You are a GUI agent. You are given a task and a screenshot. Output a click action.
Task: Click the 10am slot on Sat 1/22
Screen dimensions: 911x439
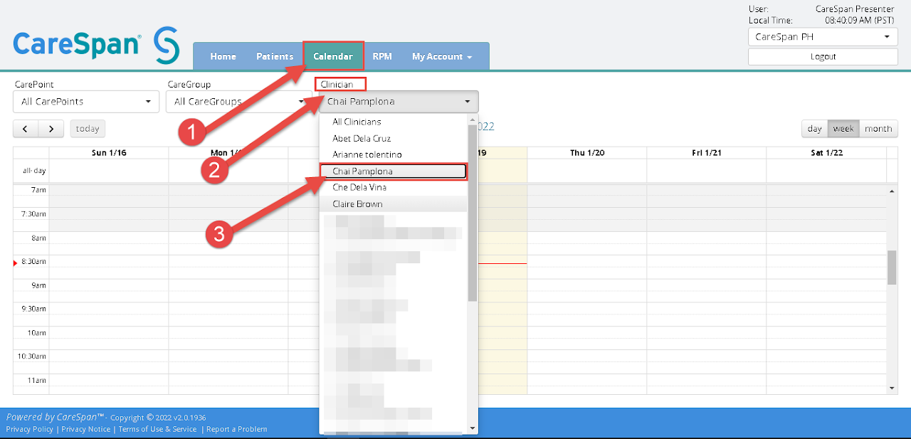coord(826,333)
